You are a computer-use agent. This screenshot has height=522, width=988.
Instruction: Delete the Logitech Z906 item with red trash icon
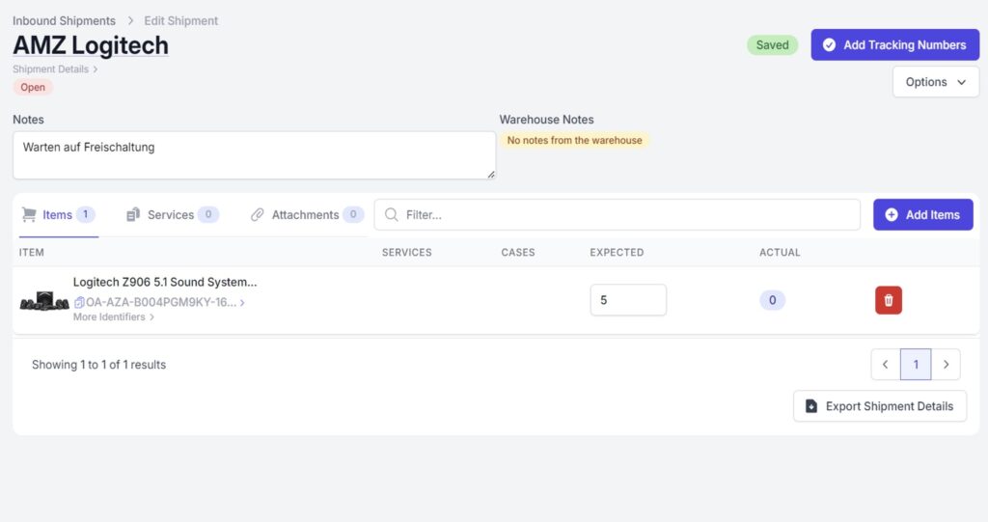[x=888, y=300]
